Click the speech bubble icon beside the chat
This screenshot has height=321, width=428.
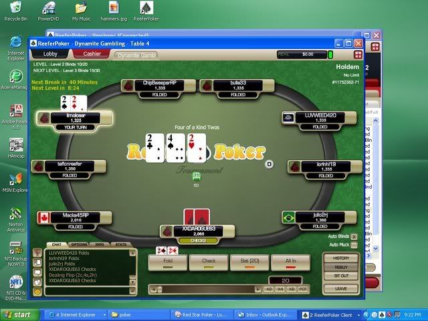pos(37,272)
